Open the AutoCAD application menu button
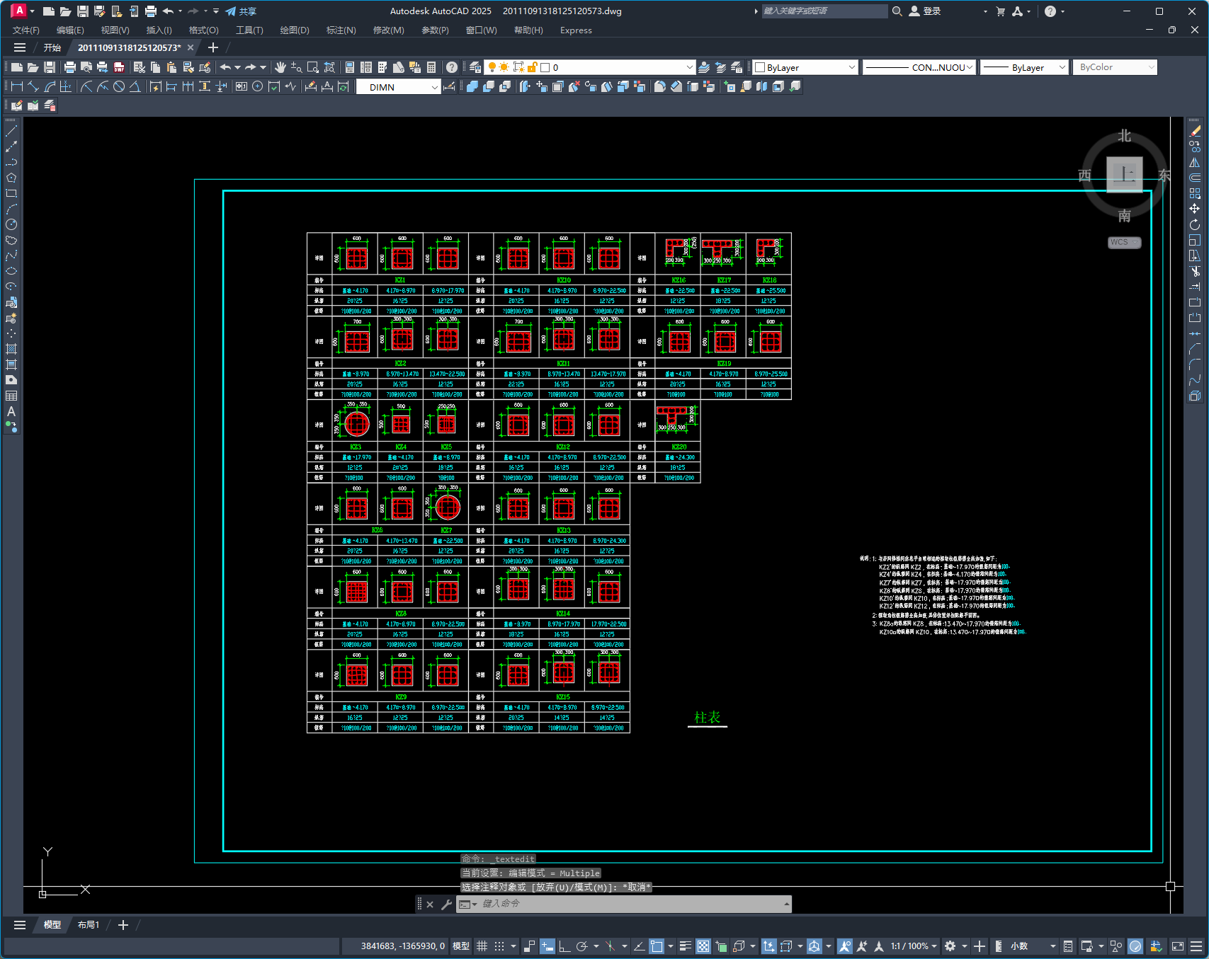Viewport: 1209px width, 959px height. [x=19, y=11]
